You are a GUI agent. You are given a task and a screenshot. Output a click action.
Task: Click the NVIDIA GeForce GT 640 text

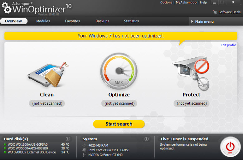105,155
